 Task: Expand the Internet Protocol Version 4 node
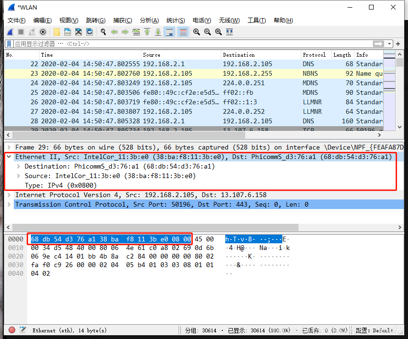9,195
